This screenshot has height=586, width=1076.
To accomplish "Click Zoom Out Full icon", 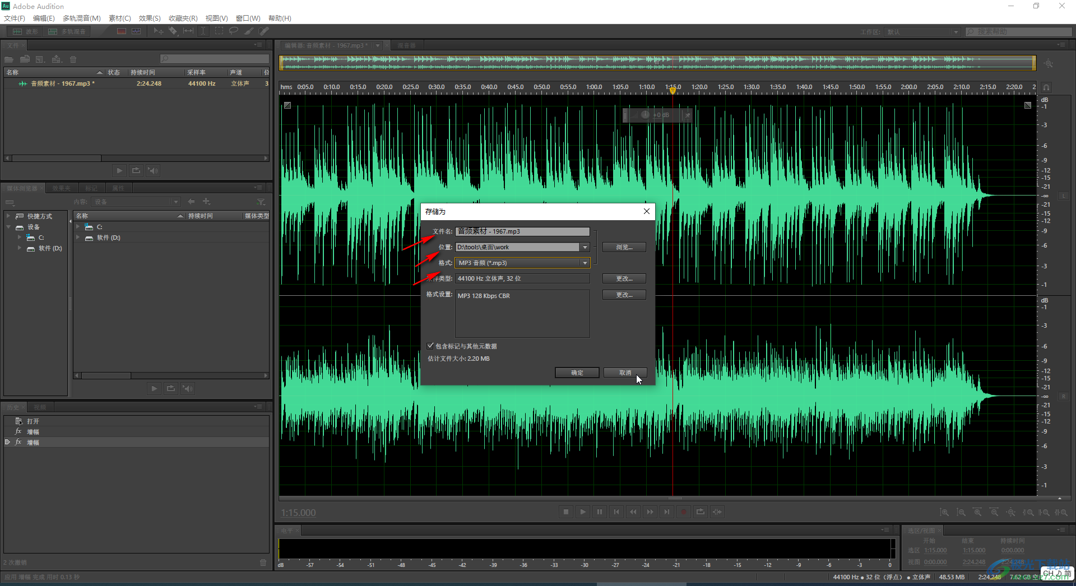I will pyautogui.click(x=1011, y=512).
